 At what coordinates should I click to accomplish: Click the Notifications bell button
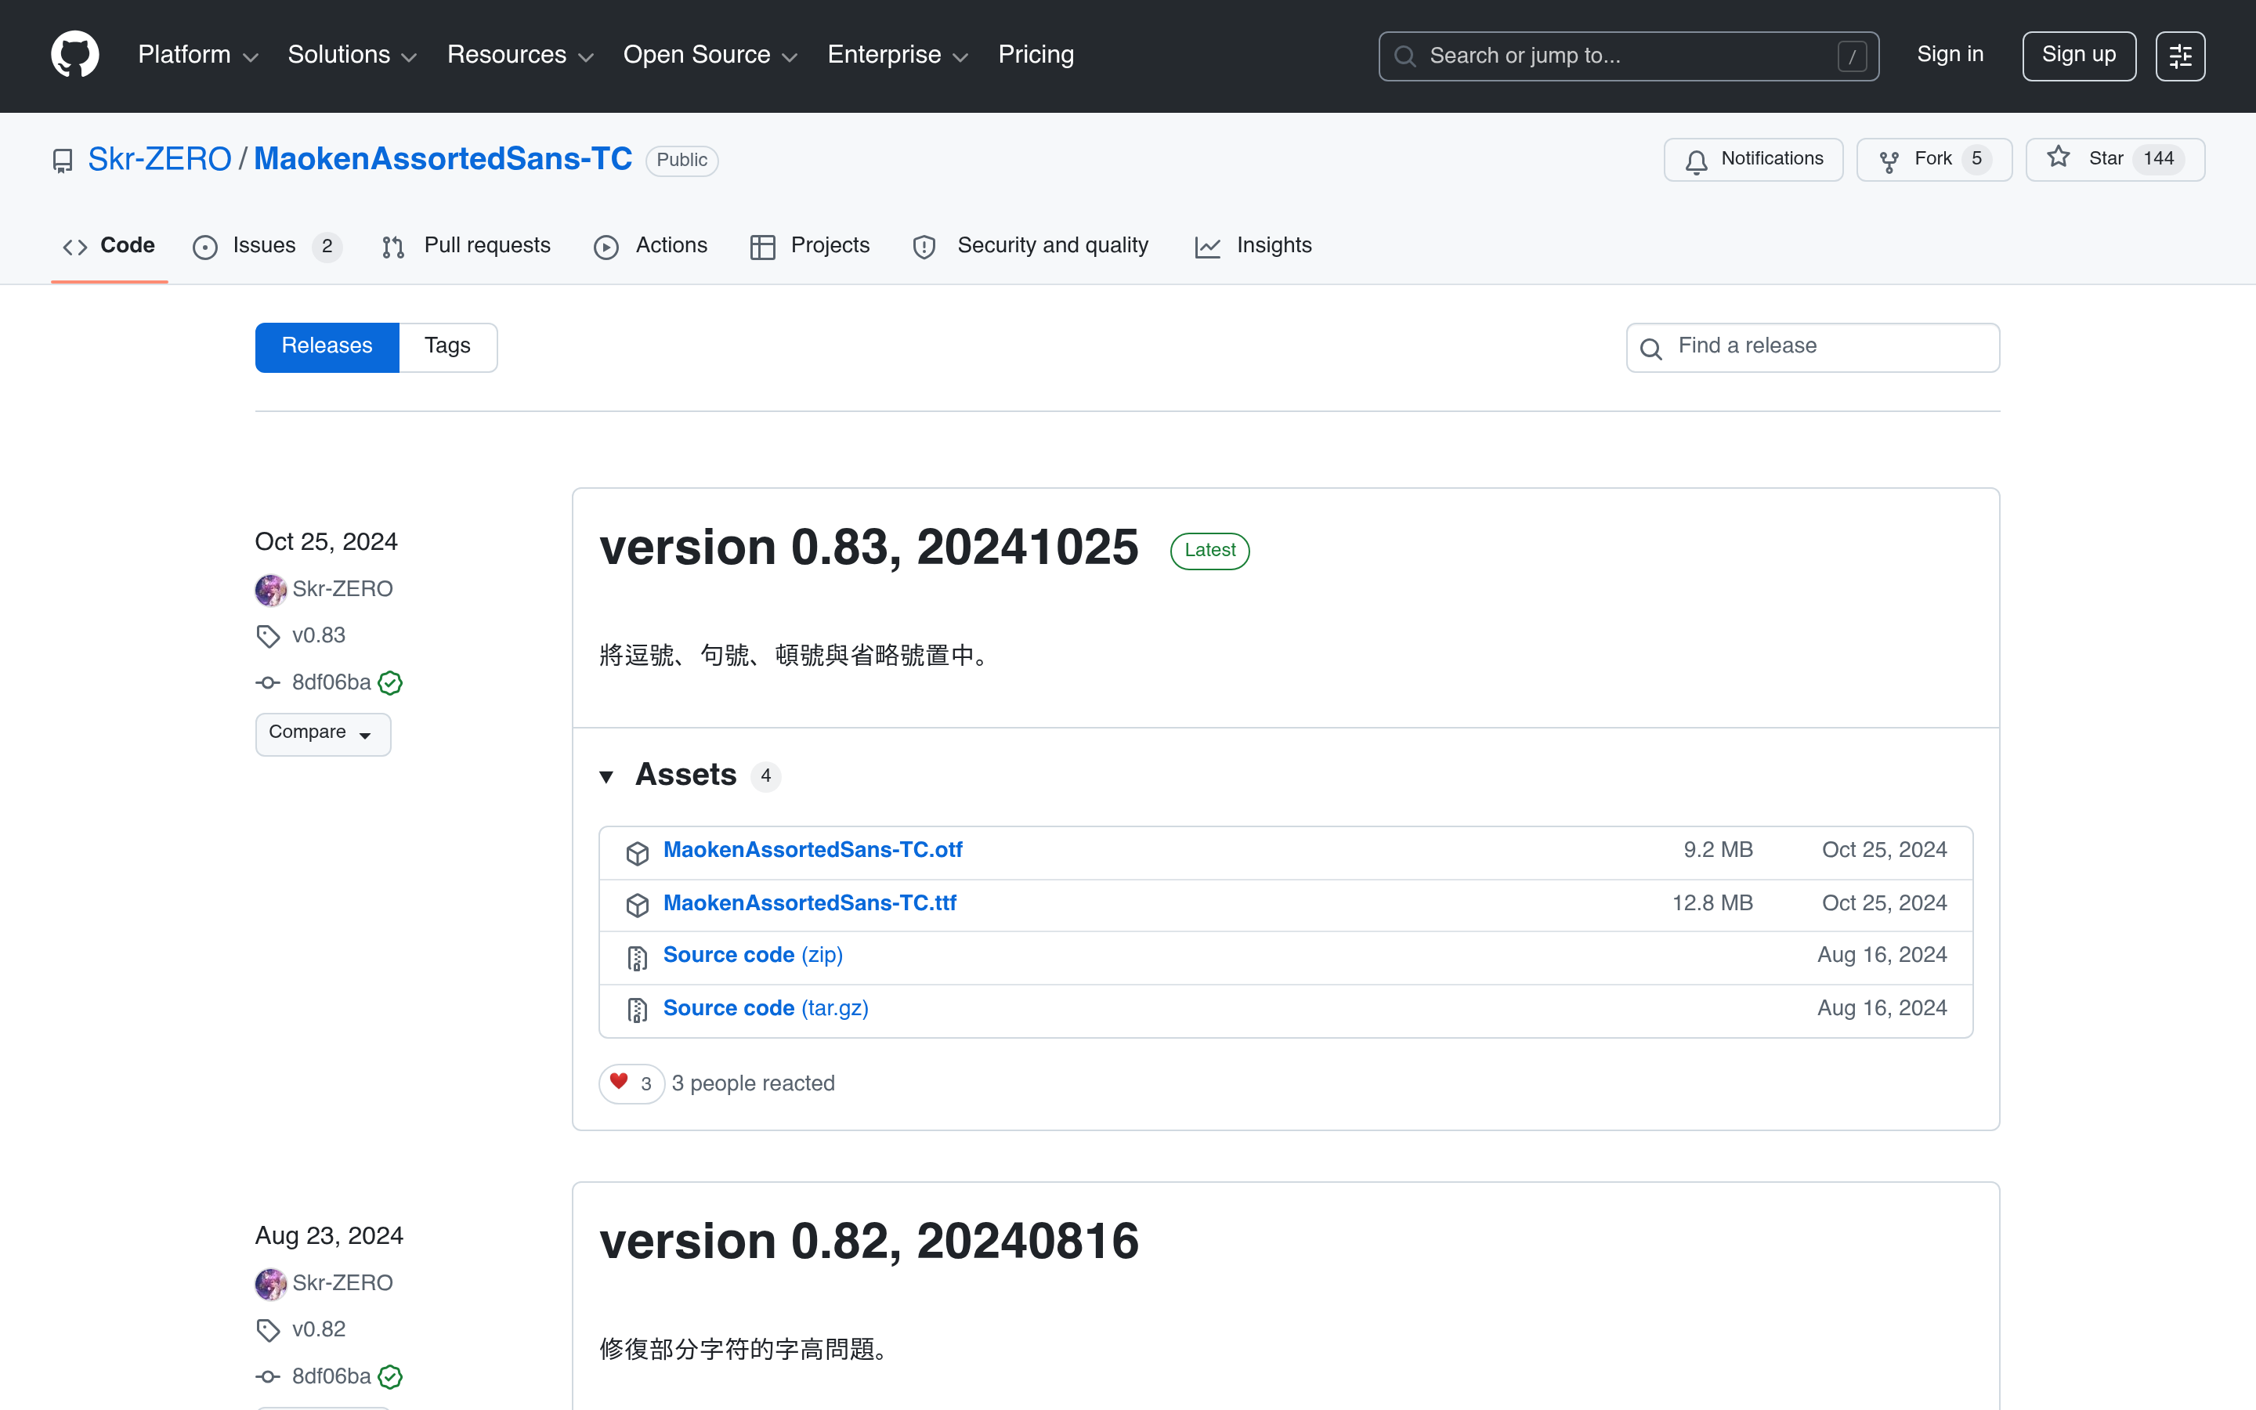(x=1752, y=160)
